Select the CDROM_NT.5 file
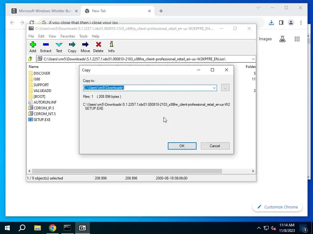Screen dimensions: 313x234 (x=42, y=114)
